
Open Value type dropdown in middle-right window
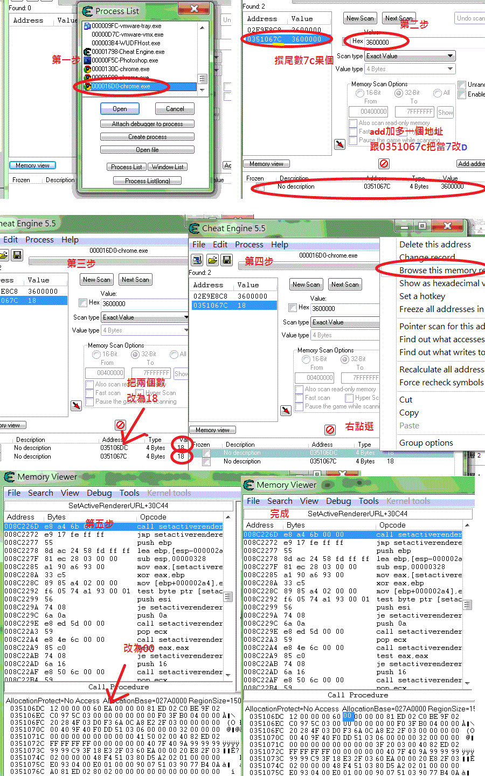(345, 335)
